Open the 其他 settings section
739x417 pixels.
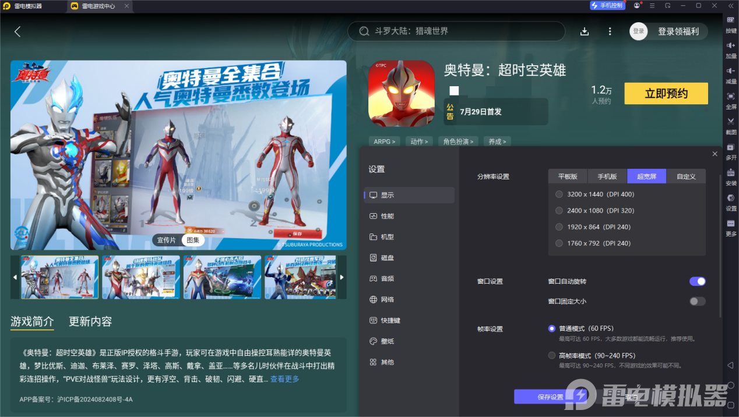point(409,362)
